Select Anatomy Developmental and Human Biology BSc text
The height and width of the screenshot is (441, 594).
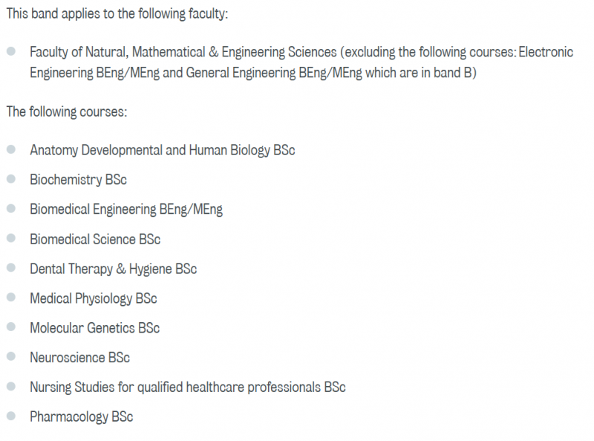[163, 151]
